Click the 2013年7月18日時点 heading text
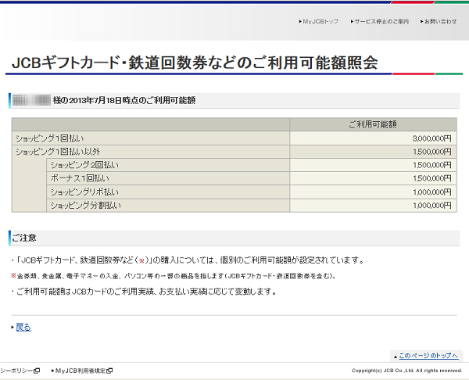 coord(124,100)
